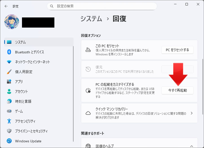Open 時刻と言語 settings
Image resolution: width=204 pixels, height=148 pixels.
point(23,101)
